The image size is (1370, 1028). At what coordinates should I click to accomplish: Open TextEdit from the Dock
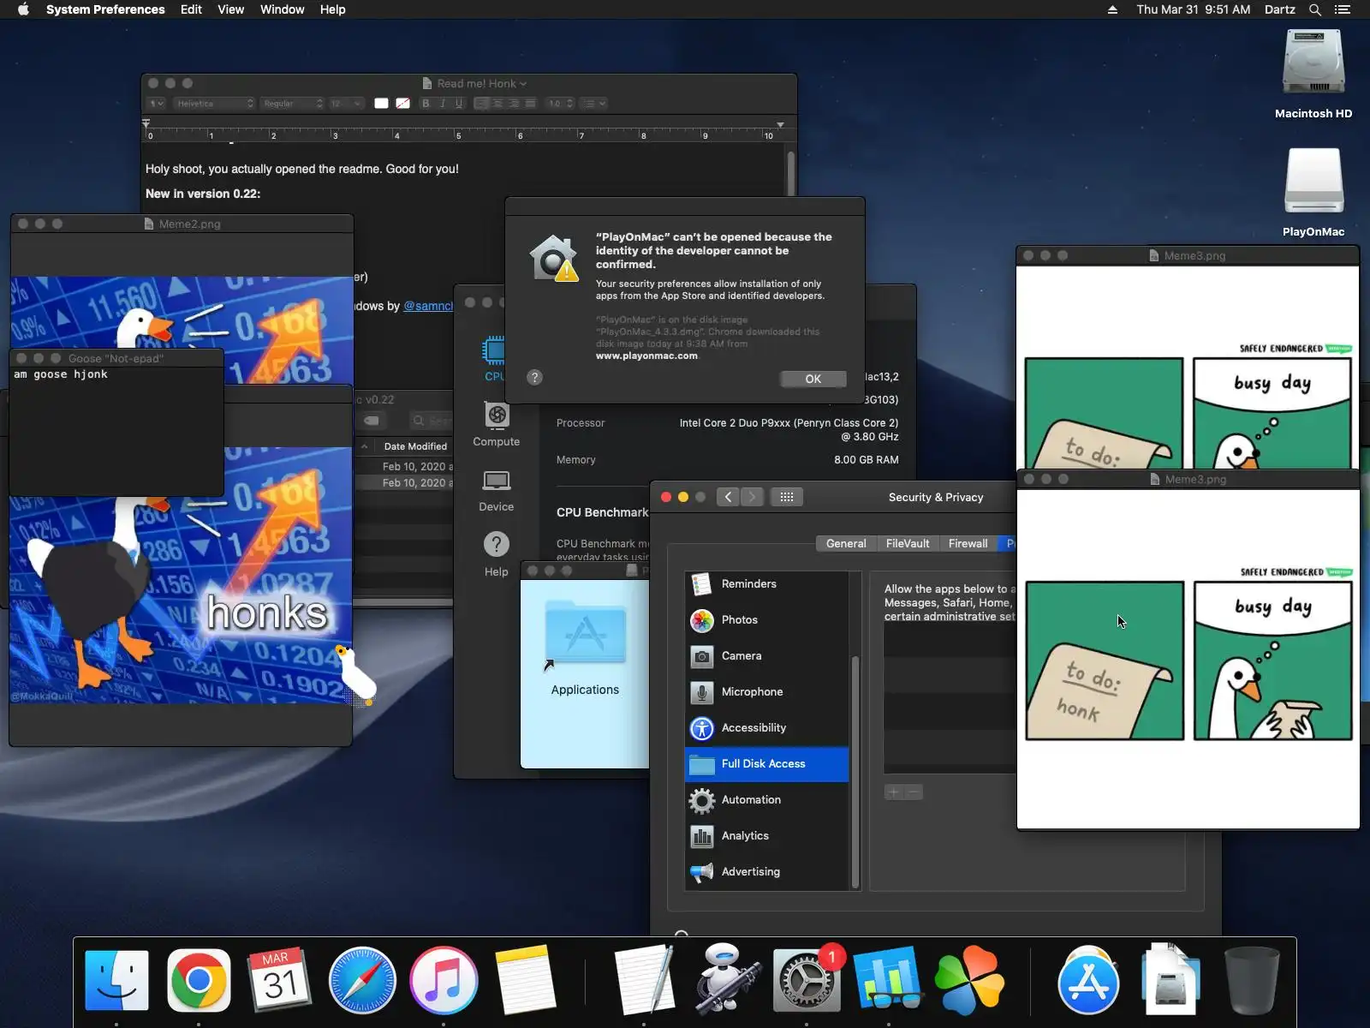click(644, 980)
